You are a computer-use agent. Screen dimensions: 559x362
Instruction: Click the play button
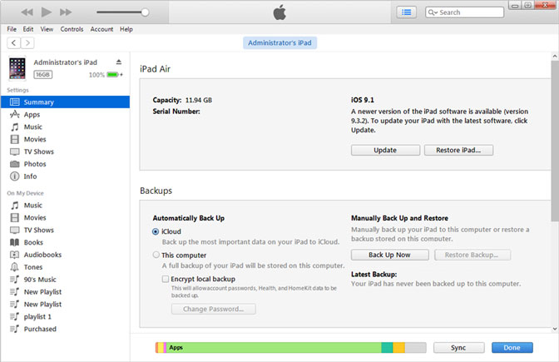click(x=46, y=12)
